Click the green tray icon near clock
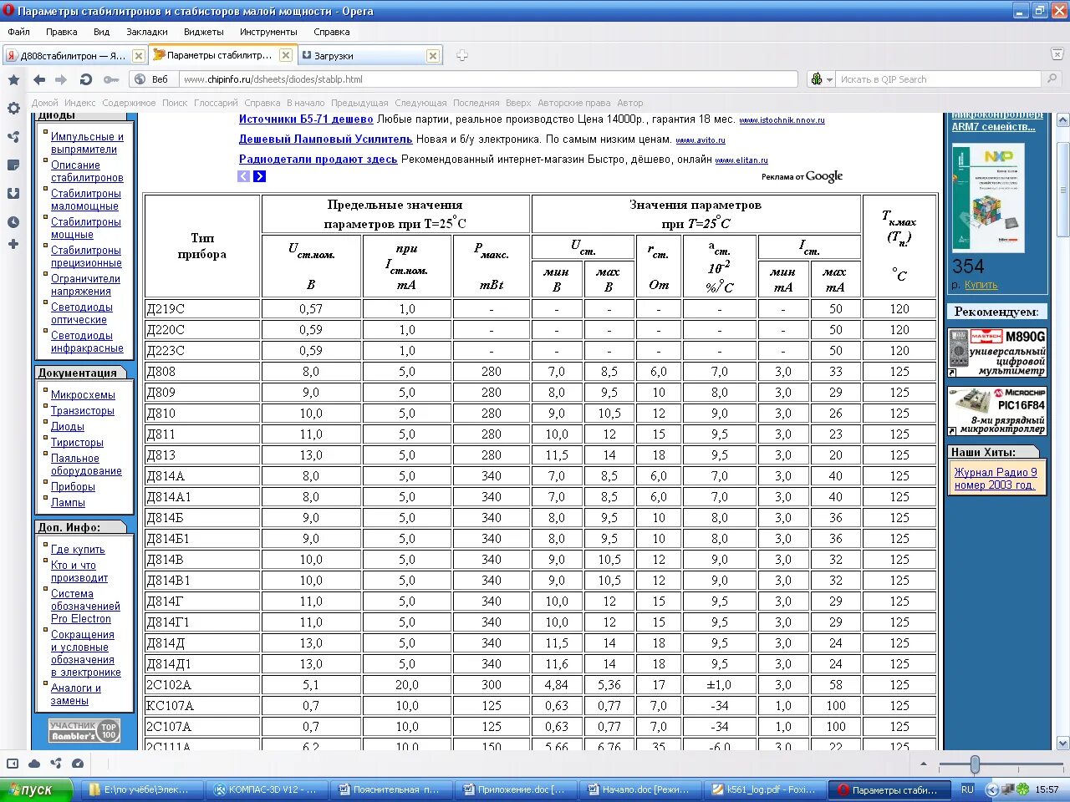The width and height of the screenshot is (1070, 802). click(1022, 789)
